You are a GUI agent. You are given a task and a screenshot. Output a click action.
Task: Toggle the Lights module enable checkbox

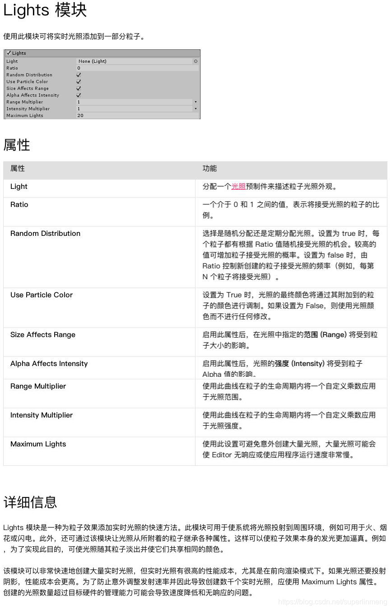click(9, 53)
